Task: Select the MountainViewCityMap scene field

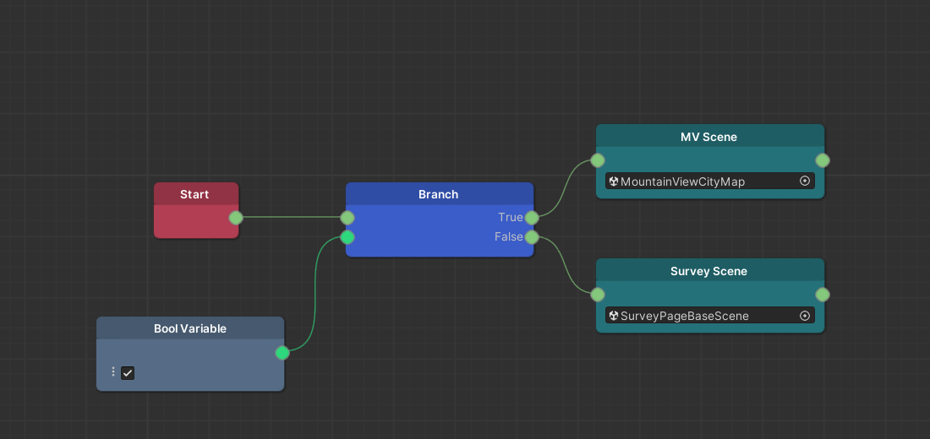Action: coord(710,182)
